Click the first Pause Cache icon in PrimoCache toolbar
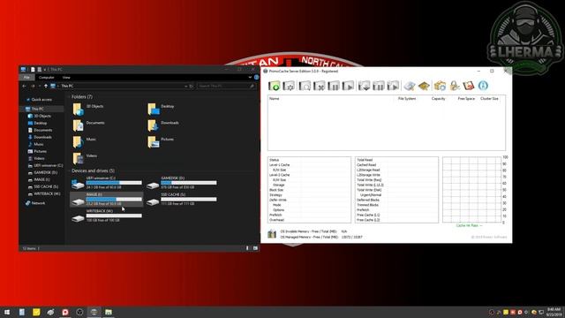The height and width of the screenshot is (318, 565). (x=334, y=86)
